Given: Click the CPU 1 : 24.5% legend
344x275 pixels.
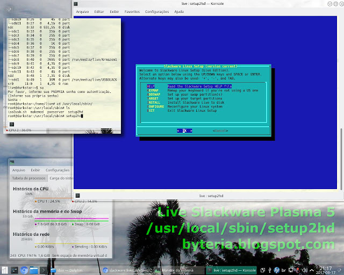Looking at the screenshot, I should click(47, 201).
